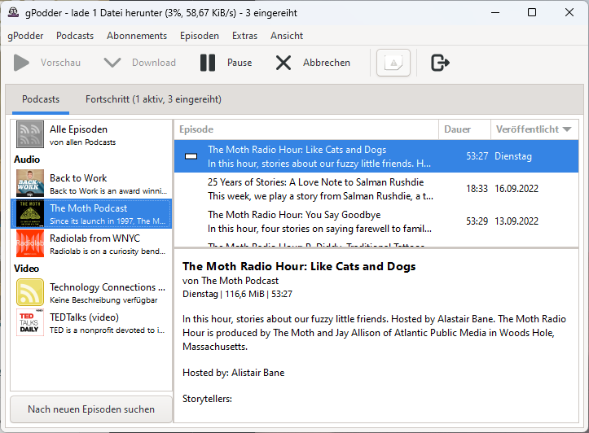Select the TEDTalks (video) podcast
This screenshot has width=589, height=433.
[91, 322]
